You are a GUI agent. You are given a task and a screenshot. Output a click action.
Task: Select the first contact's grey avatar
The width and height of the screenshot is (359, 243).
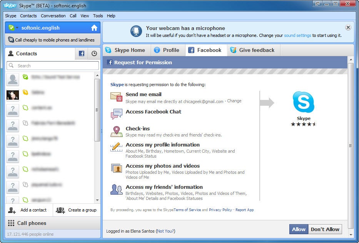coord(13,80)
